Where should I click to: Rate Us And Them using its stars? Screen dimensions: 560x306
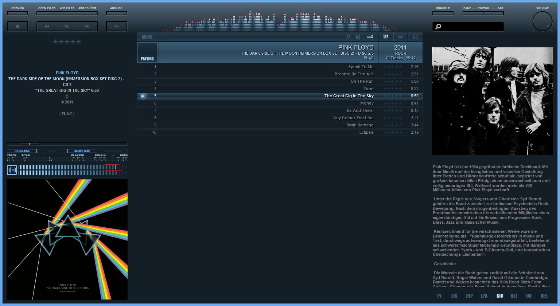click(x=393, y=110)
